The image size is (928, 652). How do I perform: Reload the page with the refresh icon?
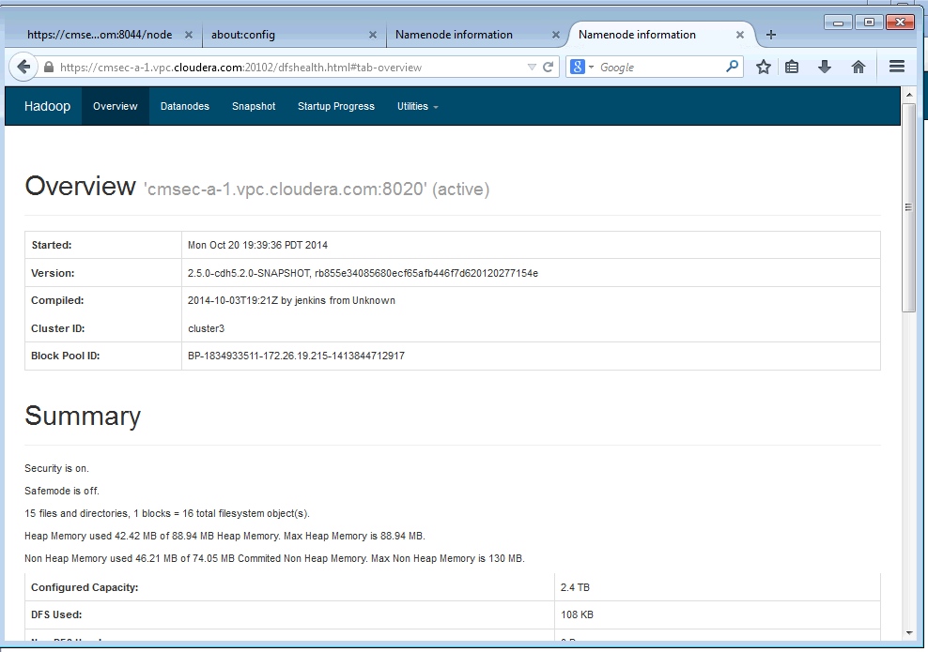(x=548, y=67)
